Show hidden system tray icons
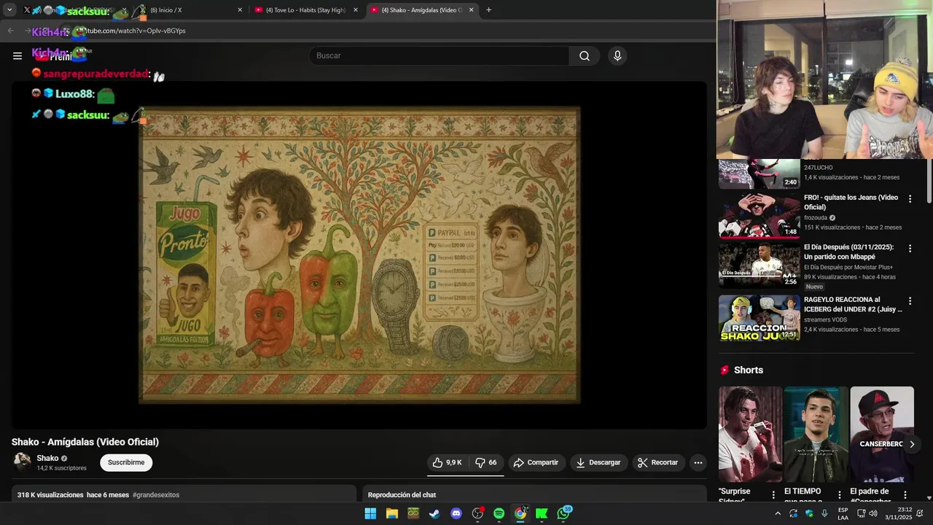Image resolution: width=933 pixels, height=525 pixels. 778,513
